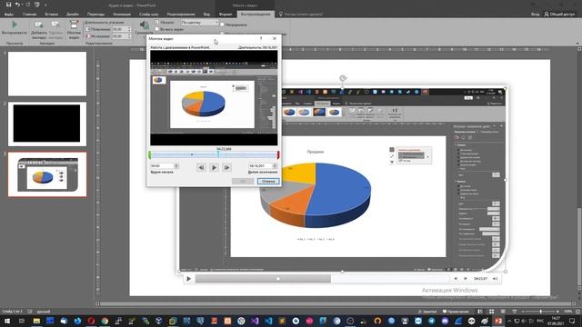
Task: Close the Монтаж видео dialog
Action: [275, 38]
